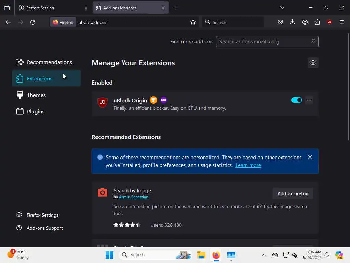Click uBlock Origin recommended trophy badge
This screenshot has width=350, height=263.
tap(153, 100)
